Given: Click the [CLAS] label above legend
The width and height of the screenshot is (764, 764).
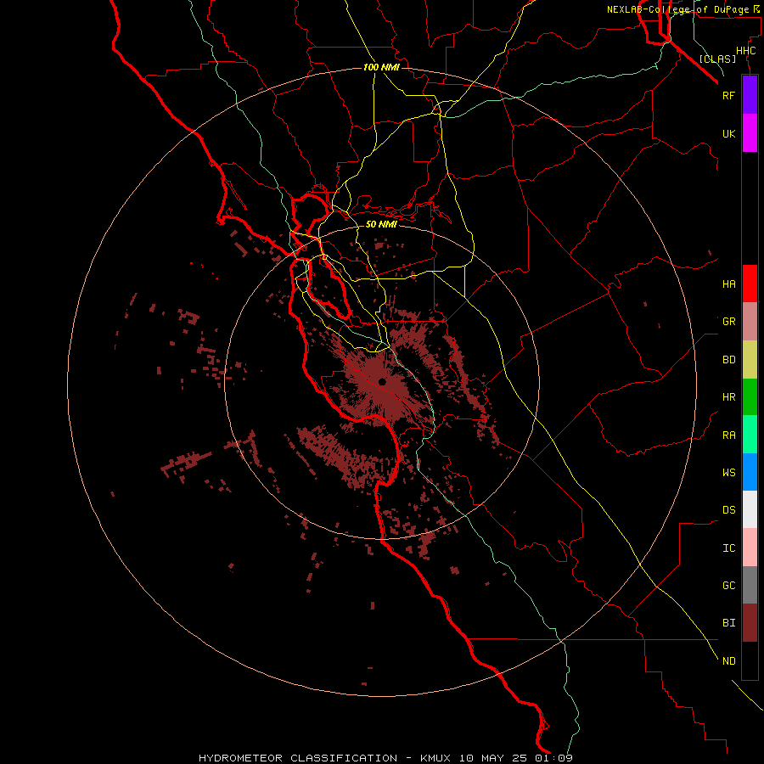Looking at the screenshot, I should click(717, 59).
